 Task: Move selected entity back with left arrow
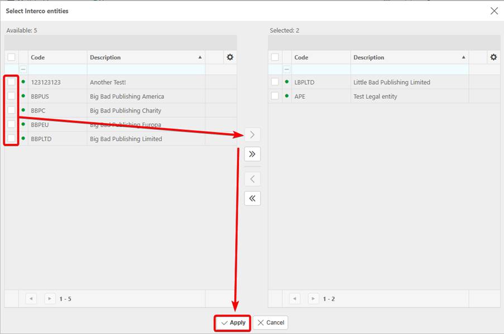[252, 179]
